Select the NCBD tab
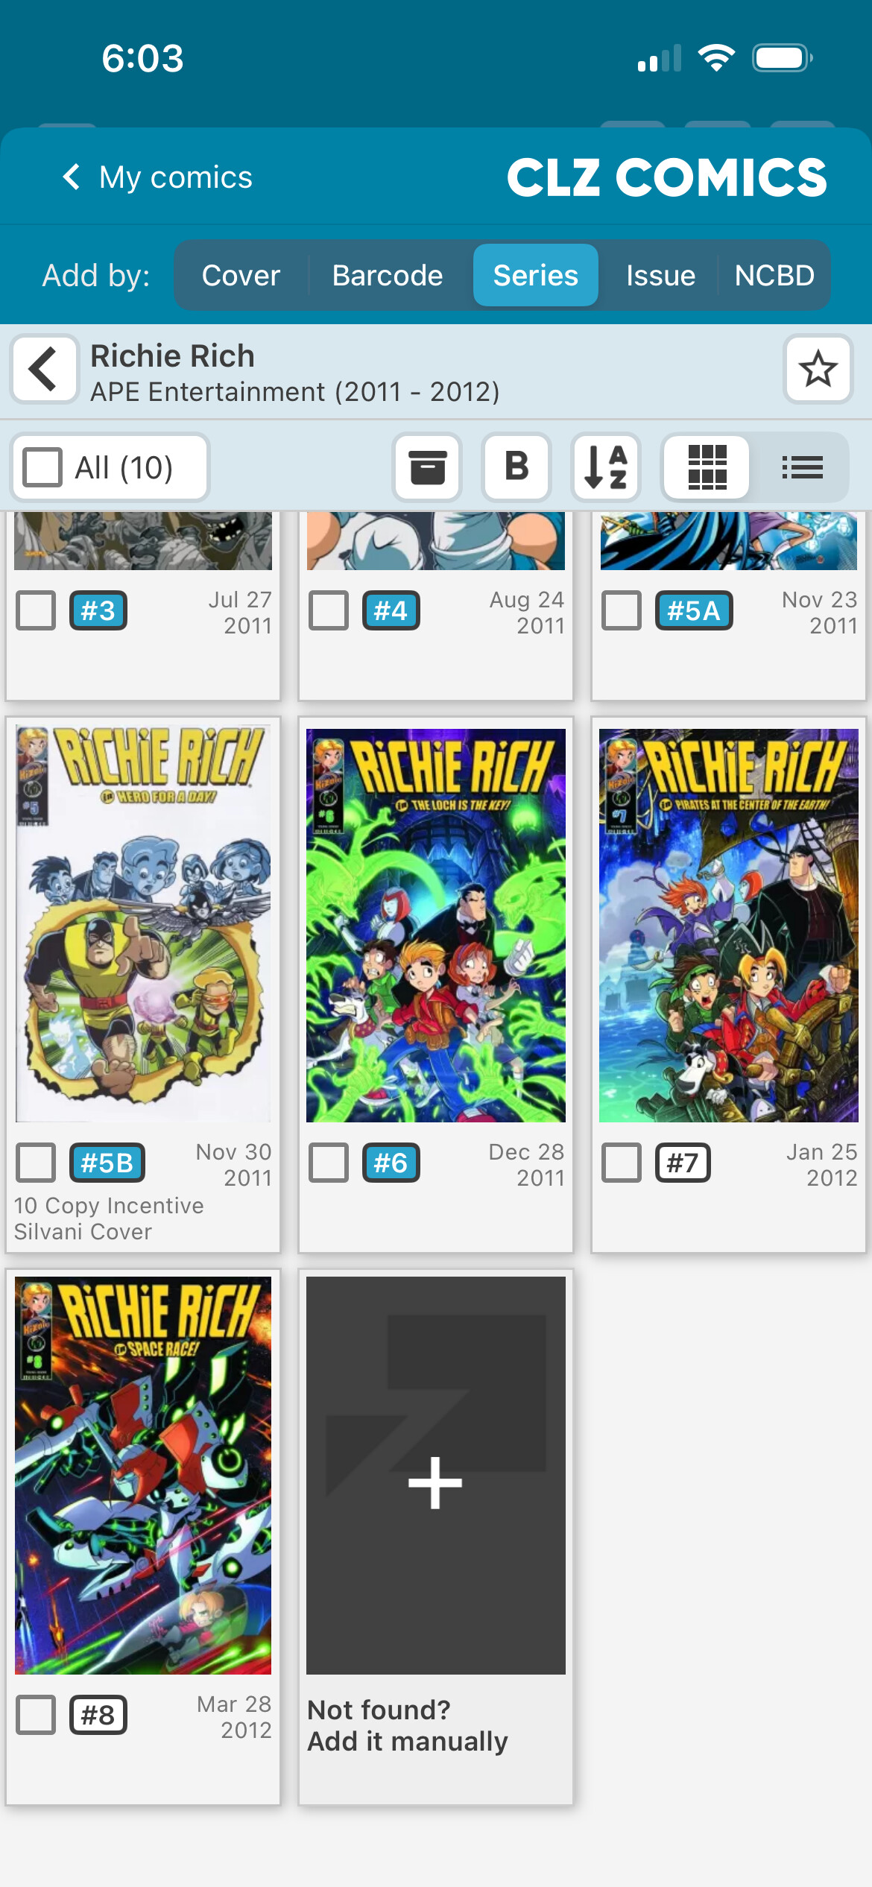Viewport: 872px width, 1887px height. coord(774,276)
